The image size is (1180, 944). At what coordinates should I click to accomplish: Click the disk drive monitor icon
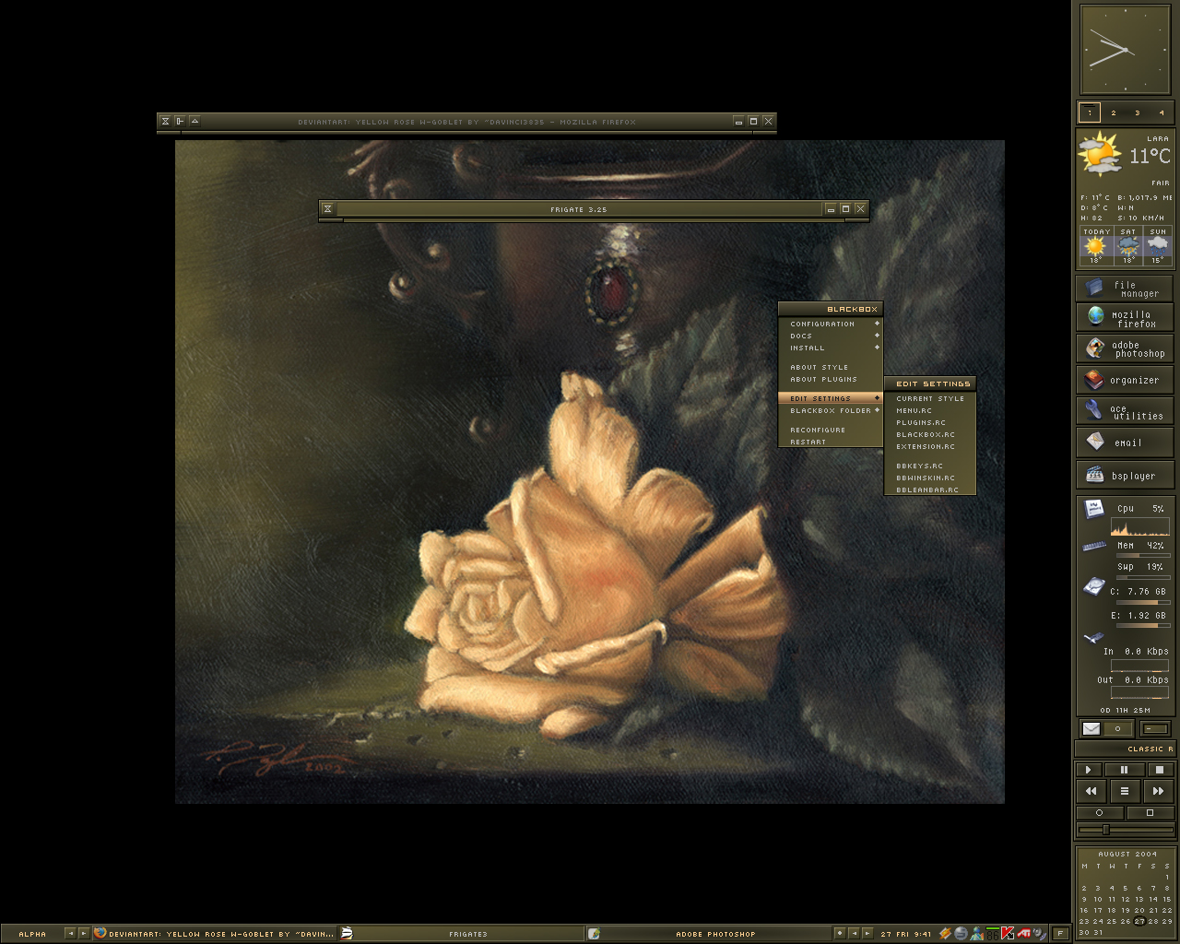tap(1094, 586)
